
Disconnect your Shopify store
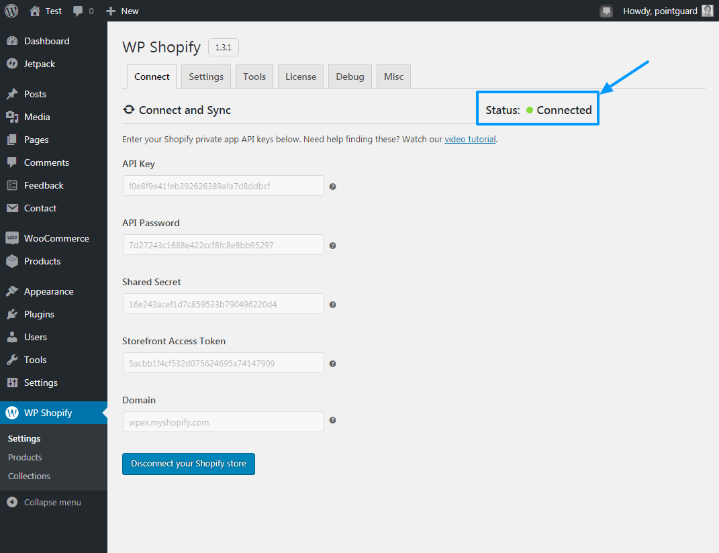coord(188,464)
